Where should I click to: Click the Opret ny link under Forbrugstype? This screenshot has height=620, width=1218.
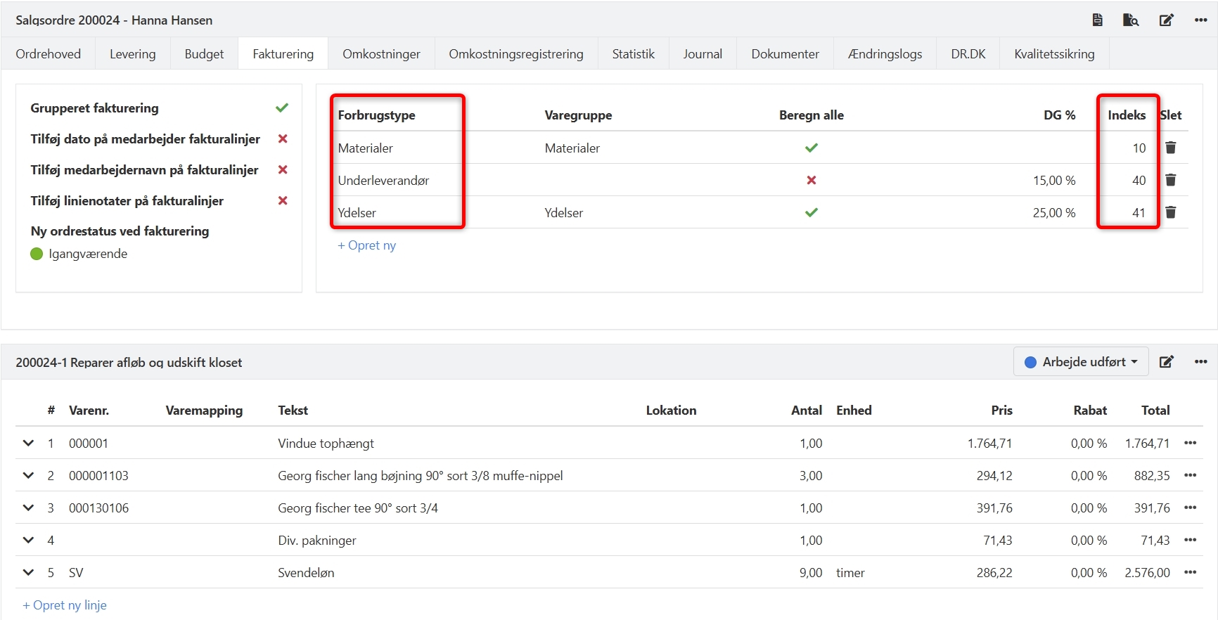click(x=366, y=245)
